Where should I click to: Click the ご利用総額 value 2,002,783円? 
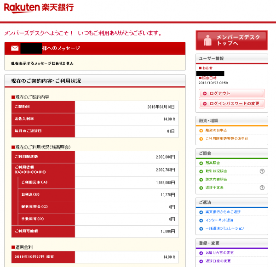pos(166,170)
